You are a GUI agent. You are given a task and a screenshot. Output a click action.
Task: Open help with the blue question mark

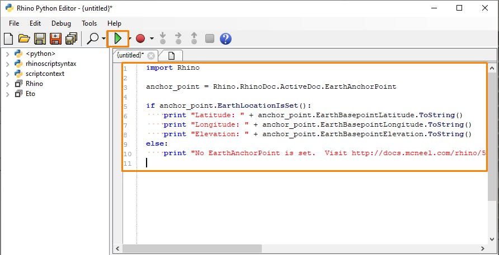click(x=225, y=39)
